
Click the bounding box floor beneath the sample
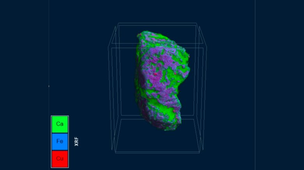157,135
